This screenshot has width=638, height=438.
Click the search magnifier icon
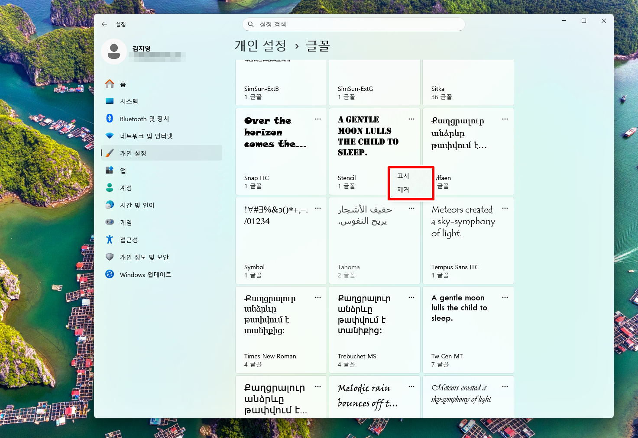pyautogui.click(x=251, y=24)
